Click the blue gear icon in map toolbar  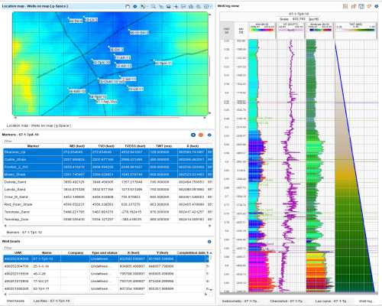(x=135, y=6)
